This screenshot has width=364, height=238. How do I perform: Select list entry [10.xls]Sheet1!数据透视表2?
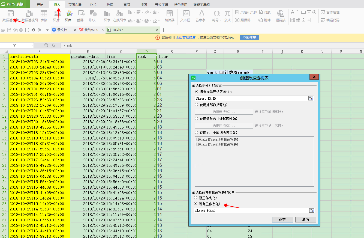point(217,139)
